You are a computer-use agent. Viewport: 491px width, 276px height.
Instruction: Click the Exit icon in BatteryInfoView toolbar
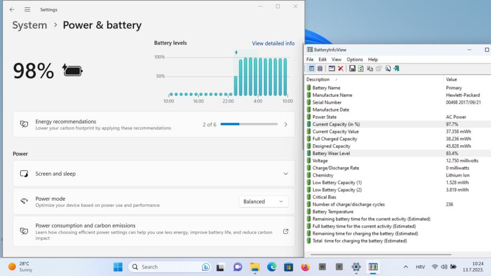tap(395, 68)
